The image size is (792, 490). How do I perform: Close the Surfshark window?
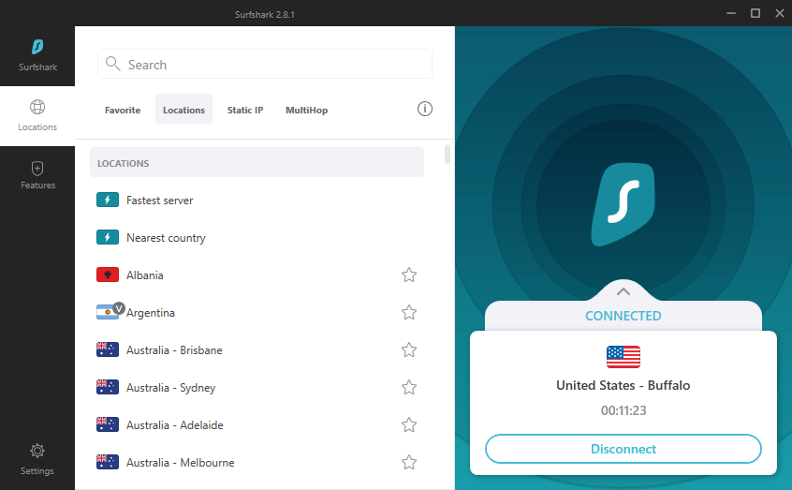click(780, 13)
